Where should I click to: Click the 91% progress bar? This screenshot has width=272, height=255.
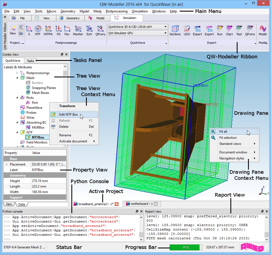coord(186,247)
